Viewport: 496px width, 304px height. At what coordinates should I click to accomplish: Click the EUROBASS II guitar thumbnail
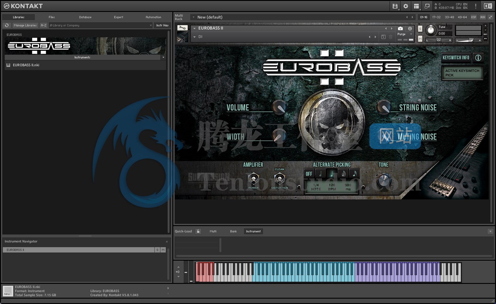pos(182,37)
